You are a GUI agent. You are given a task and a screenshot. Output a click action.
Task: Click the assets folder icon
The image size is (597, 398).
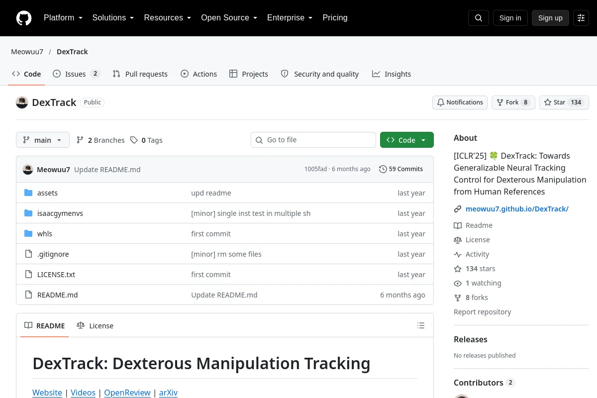click(28, 193)
